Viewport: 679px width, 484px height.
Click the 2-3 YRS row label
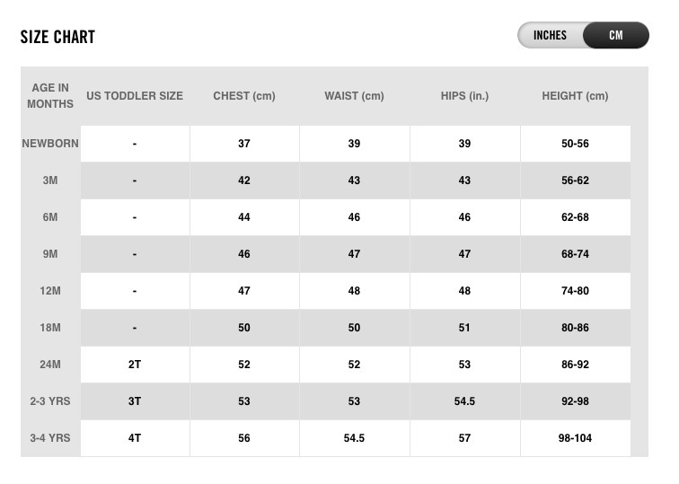(50, 400)
